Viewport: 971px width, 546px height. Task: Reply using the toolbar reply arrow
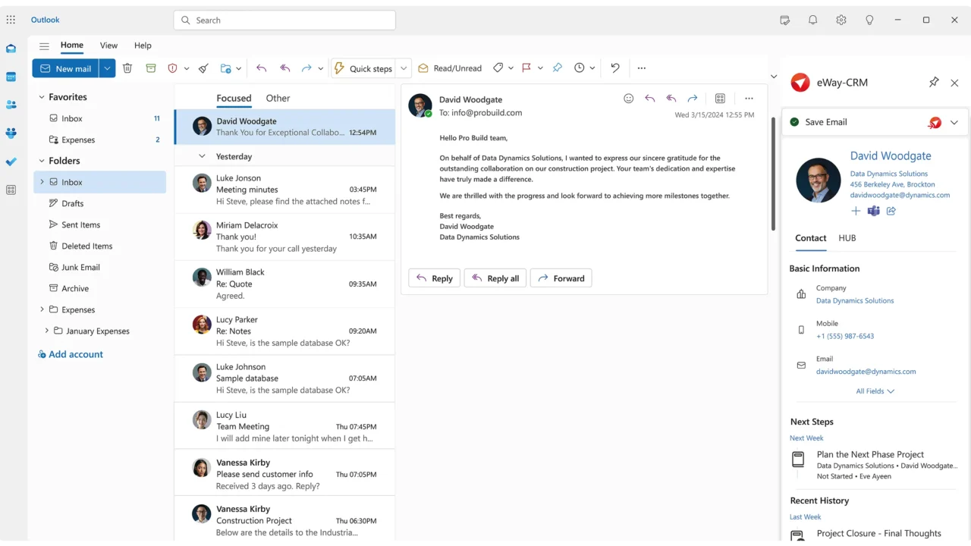[261, 68]
